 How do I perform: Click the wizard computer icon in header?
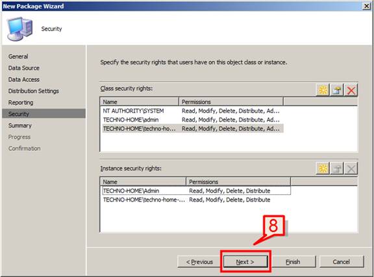pos(19,29)
